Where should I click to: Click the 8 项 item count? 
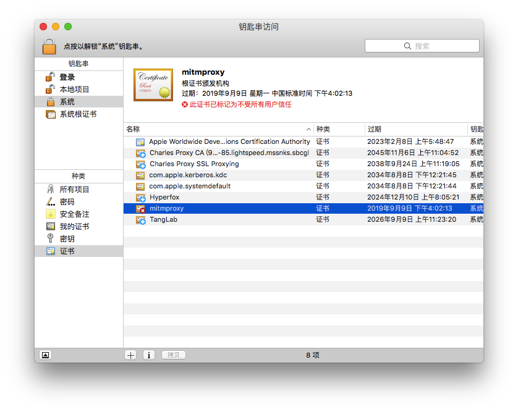tap(313, 355)
